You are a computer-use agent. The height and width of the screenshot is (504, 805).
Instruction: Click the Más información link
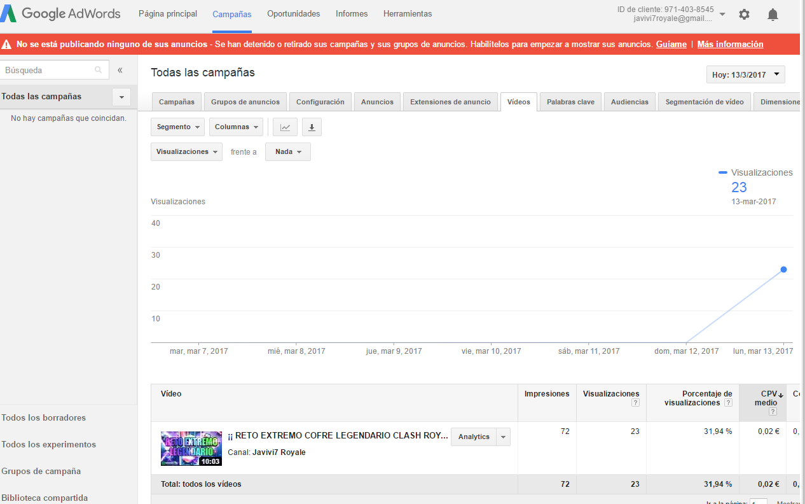[731, 45]
